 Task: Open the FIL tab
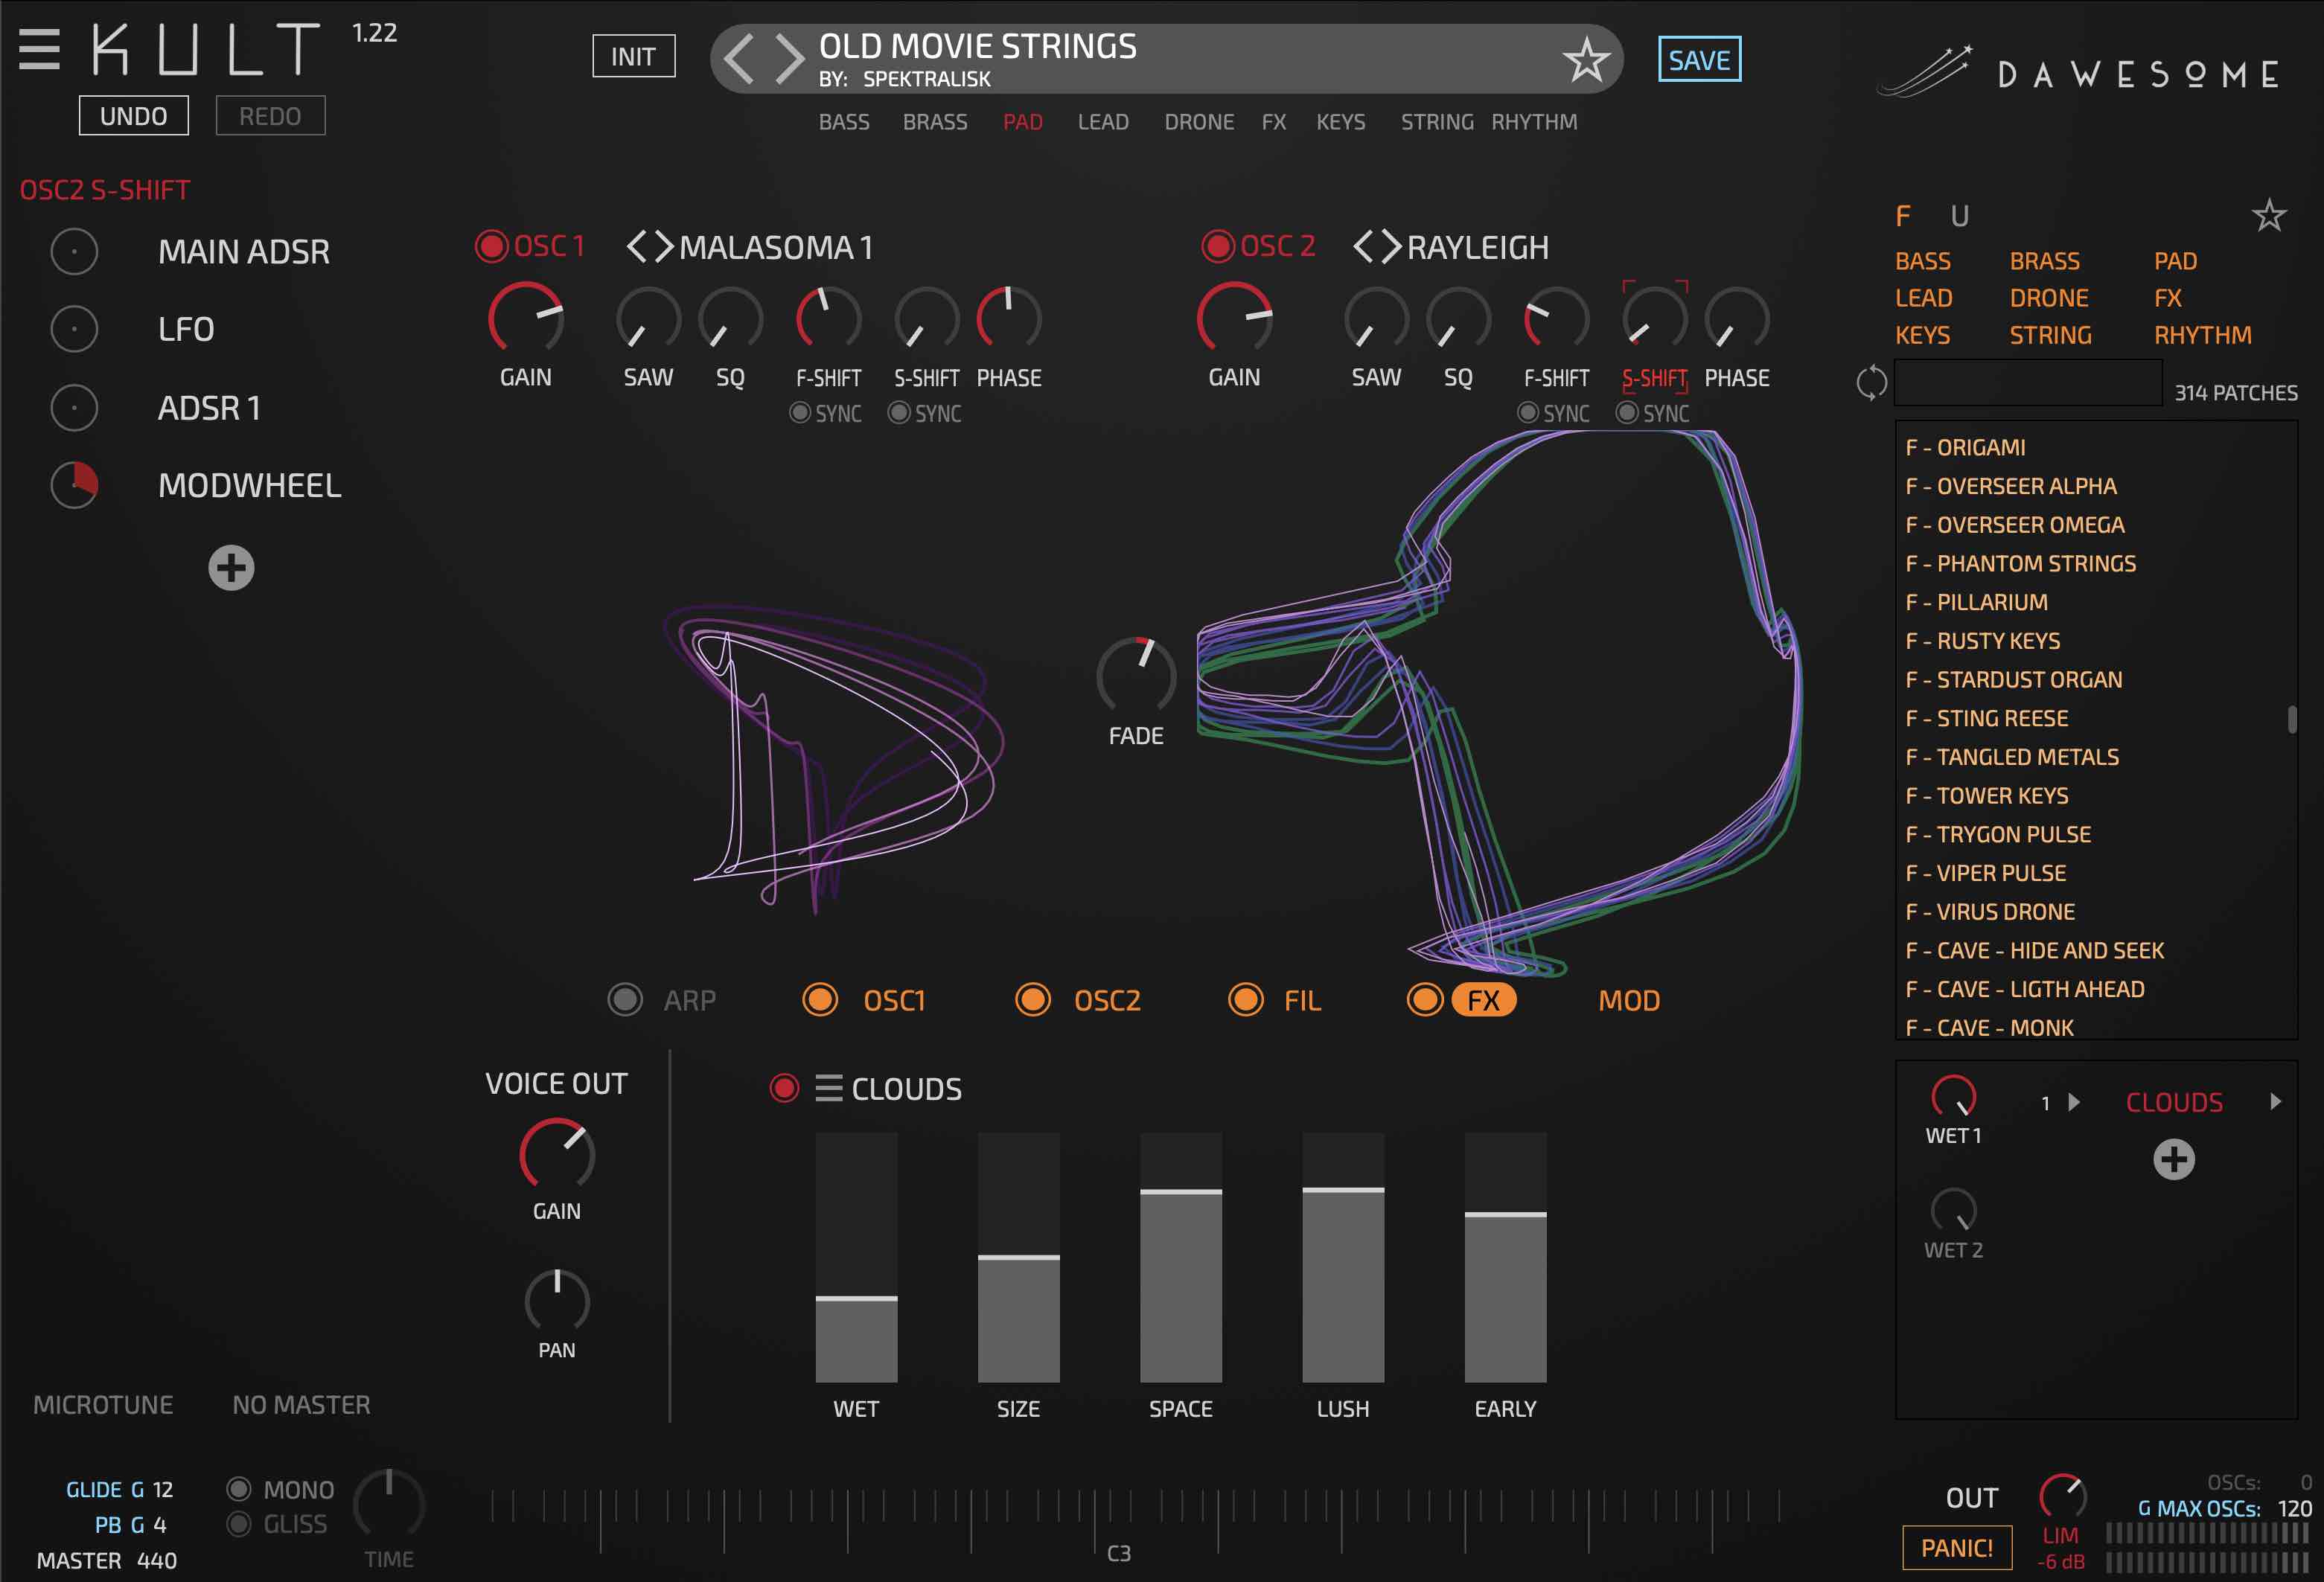[1302, 1000]
